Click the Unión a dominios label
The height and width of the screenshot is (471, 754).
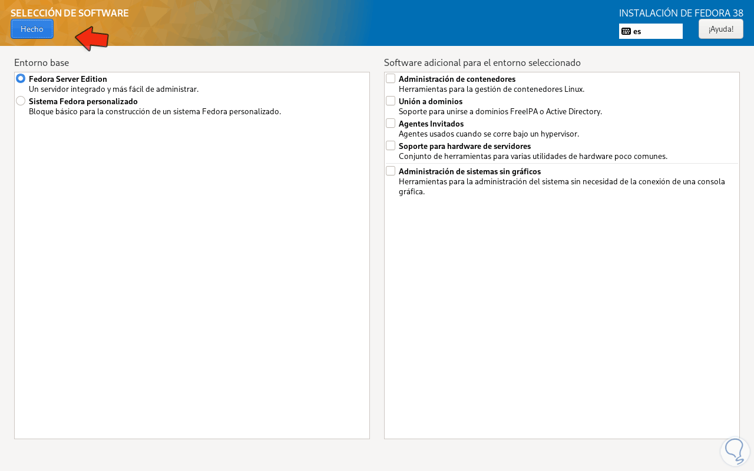pos(431,101)
